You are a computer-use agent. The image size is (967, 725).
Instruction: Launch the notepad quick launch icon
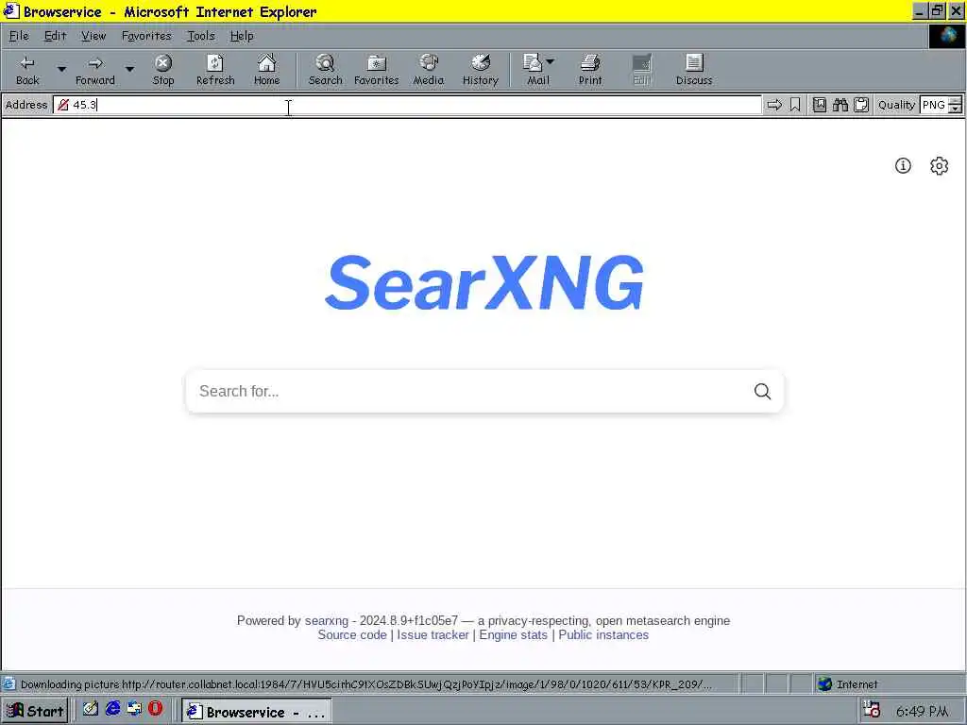point(91,709)
